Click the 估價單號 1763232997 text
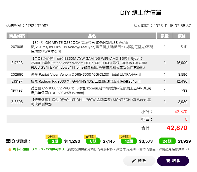 (x=27, y=26)
